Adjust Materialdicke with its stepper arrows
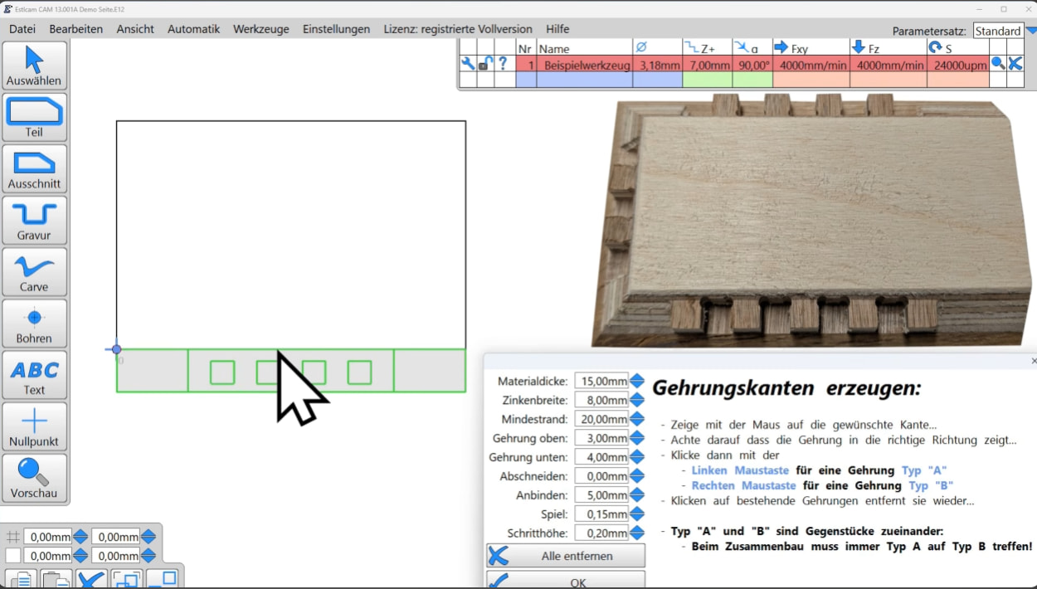1037x589 pixels. pyautogui.click(x=637, y=381)
